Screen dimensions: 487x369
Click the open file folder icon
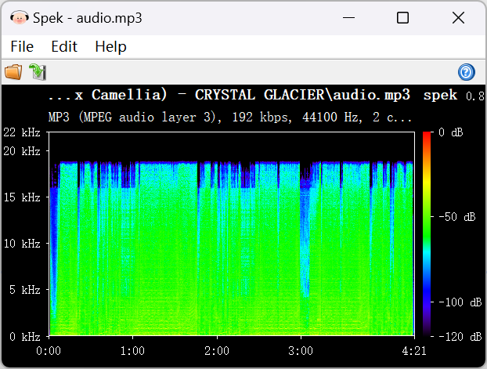(x=13, y=72)
